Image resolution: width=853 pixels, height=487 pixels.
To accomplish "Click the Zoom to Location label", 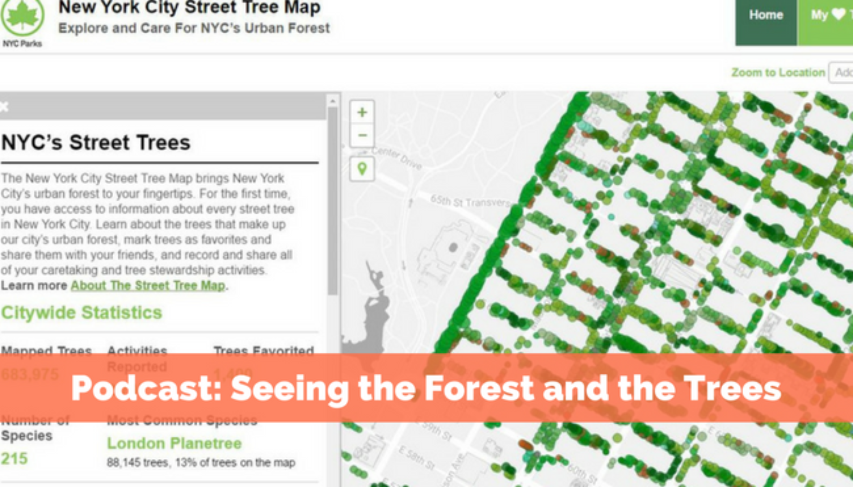I will 778,73.
